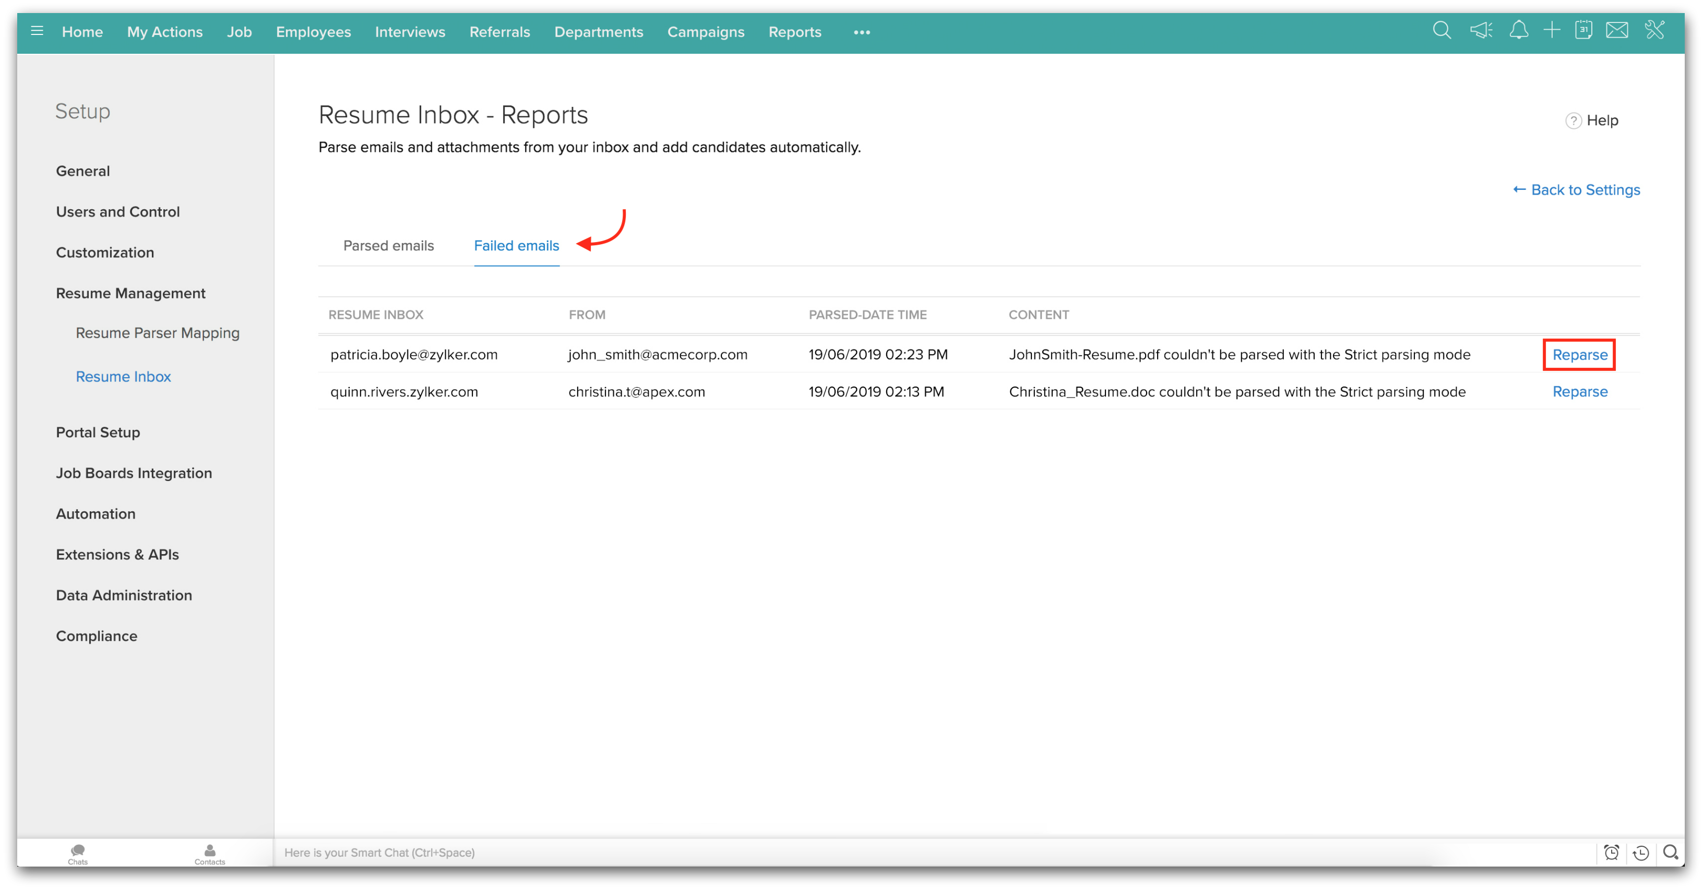Click the Back to Settings link

pyautogui.click(x=1577, y=190)
